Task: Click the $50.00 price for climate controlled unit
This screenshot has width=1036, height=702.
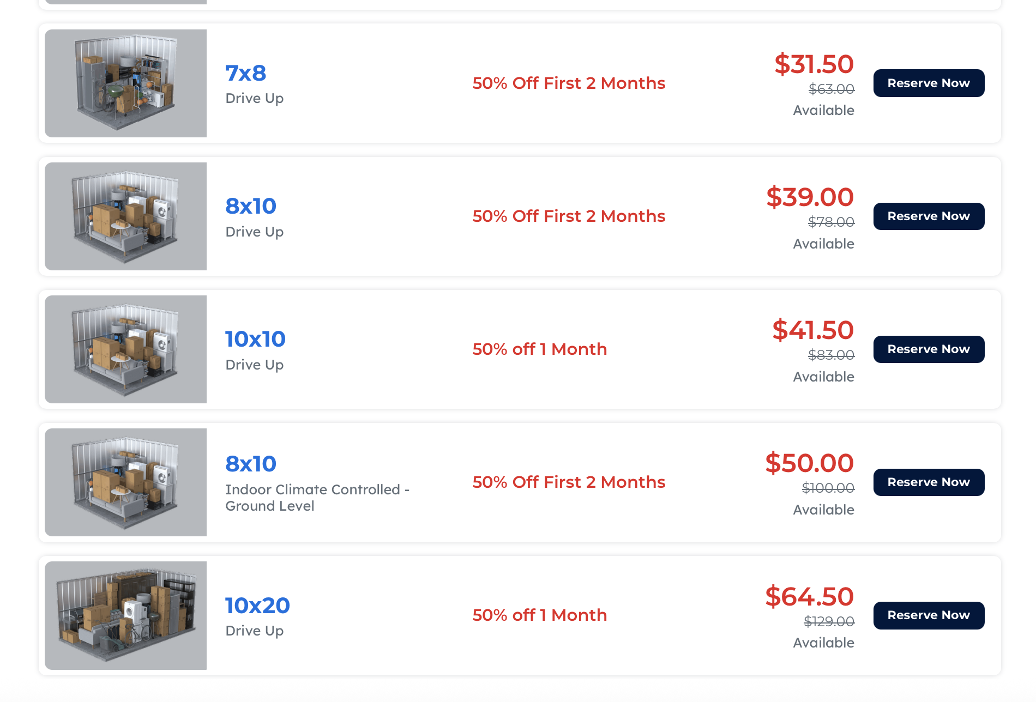Action: [810, 463]
